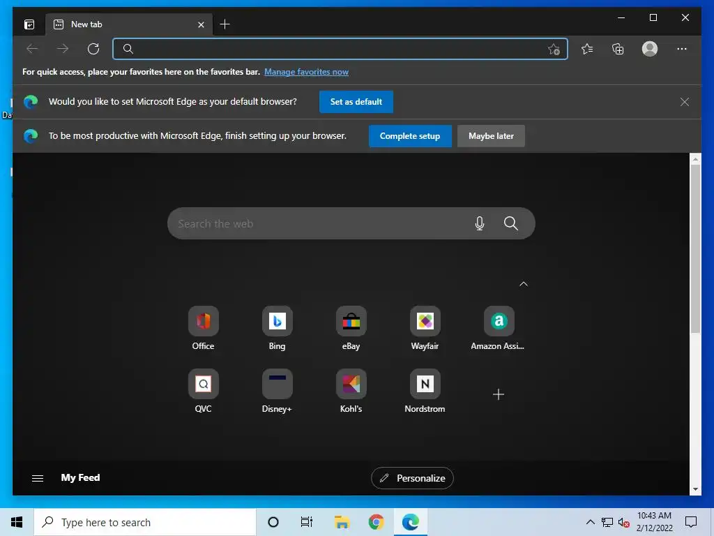
Task: Open the Action Center notifications
Action: [691, 522]
